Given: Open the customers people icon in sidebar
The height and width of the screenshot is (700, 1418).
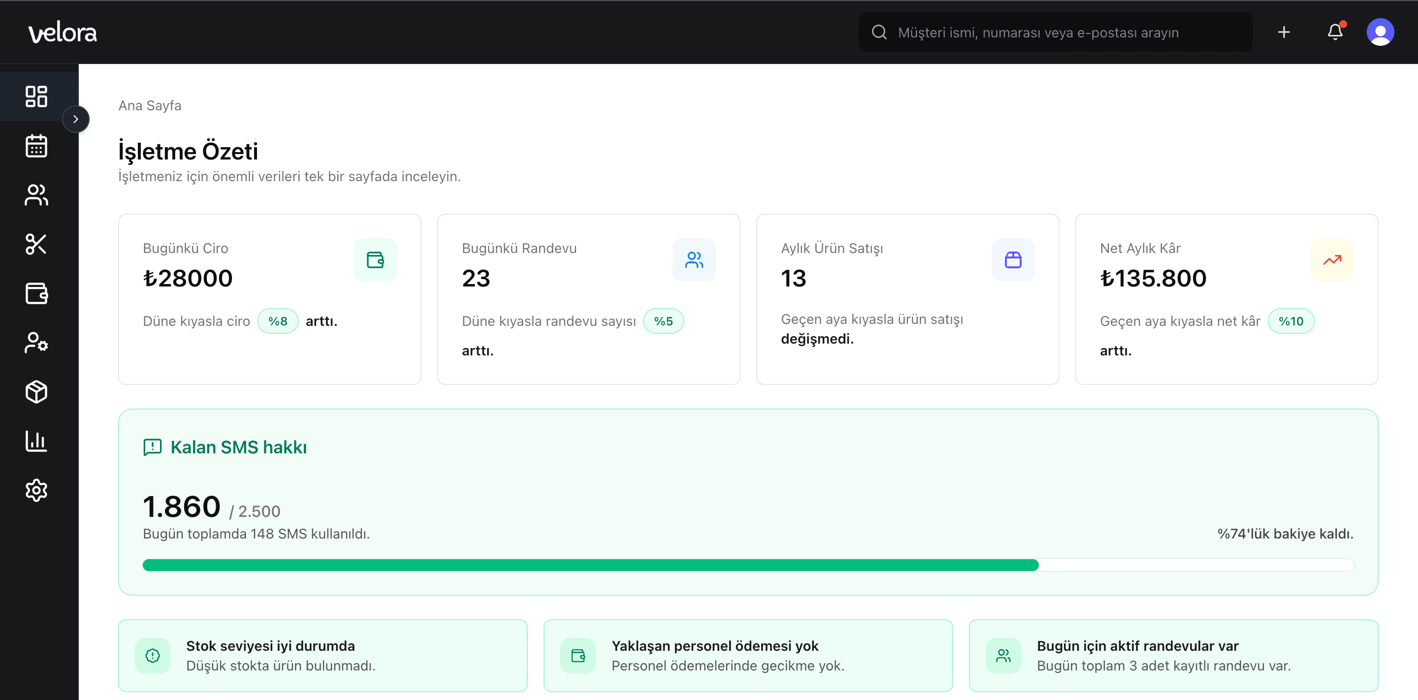Looking at the screenshot, I should coord(36,195).
